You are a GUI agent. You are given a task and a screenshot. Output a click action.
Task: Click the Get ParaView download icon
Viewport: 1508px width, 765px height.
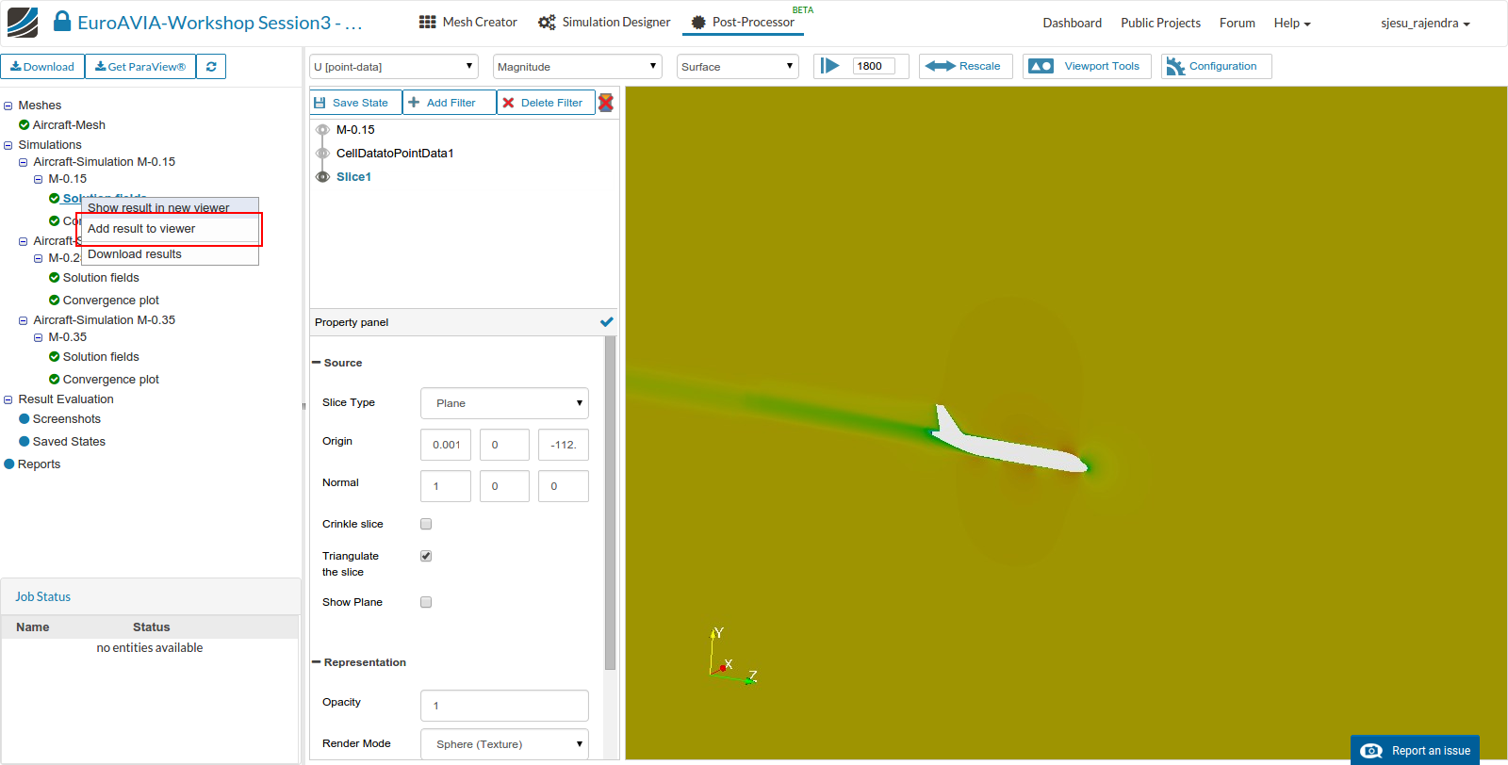(101, 67)
